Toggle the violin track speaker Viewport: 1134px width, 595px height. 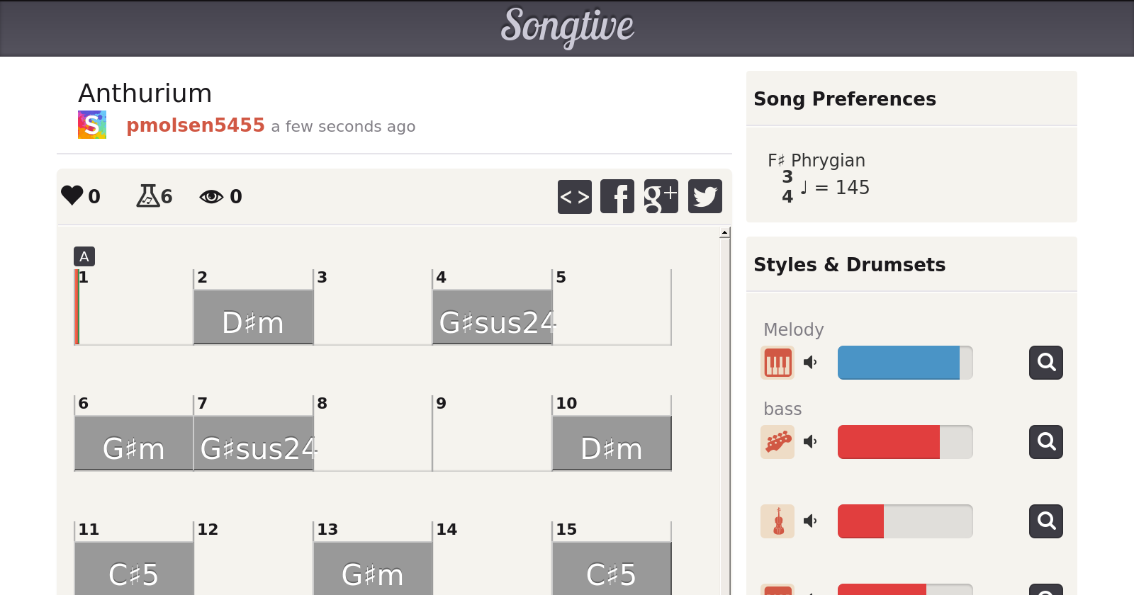(x=810, y=521)
